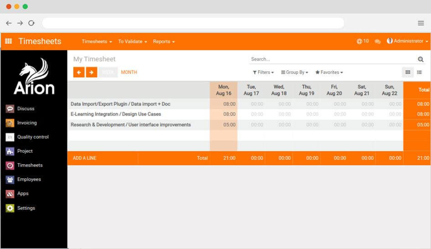Click the browser forward arrow
This screenshot has height=249, width=431.
[x=20, y=23]
